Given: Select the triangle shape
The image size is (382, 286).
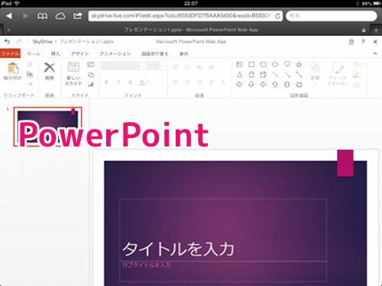Looking at the screenshot, I should (x=239, y=75).
